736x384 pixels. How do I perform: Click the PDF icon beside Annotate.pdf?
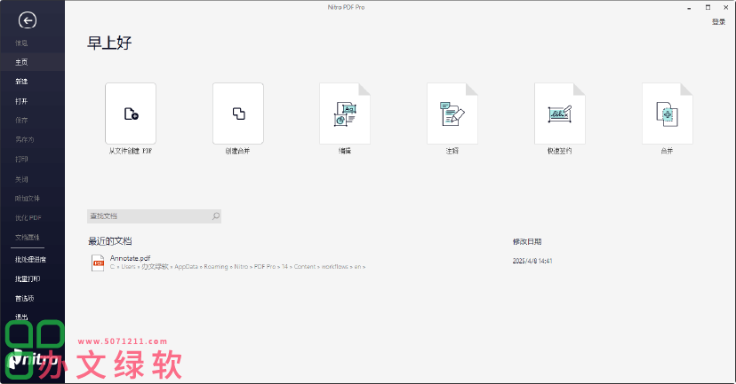98,263
